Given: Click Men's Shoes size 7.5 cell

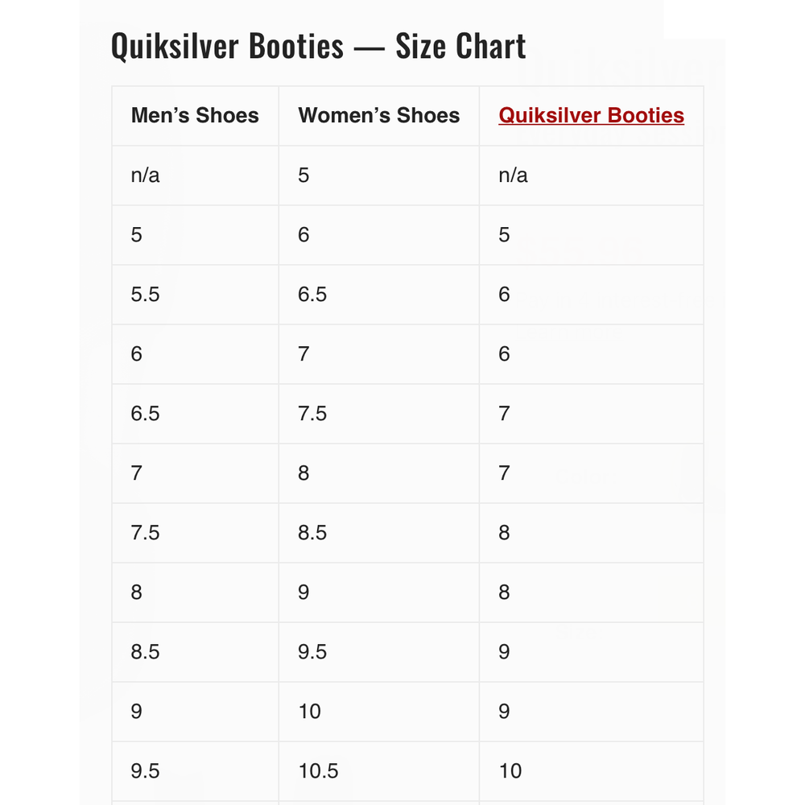Looking at the screenshot, I should point(146,533).
